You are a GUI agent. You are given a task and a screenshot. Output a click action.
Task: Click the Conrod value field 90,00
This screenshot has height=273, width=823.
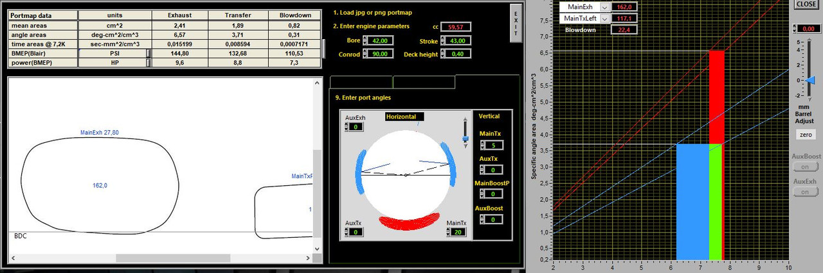380,54
